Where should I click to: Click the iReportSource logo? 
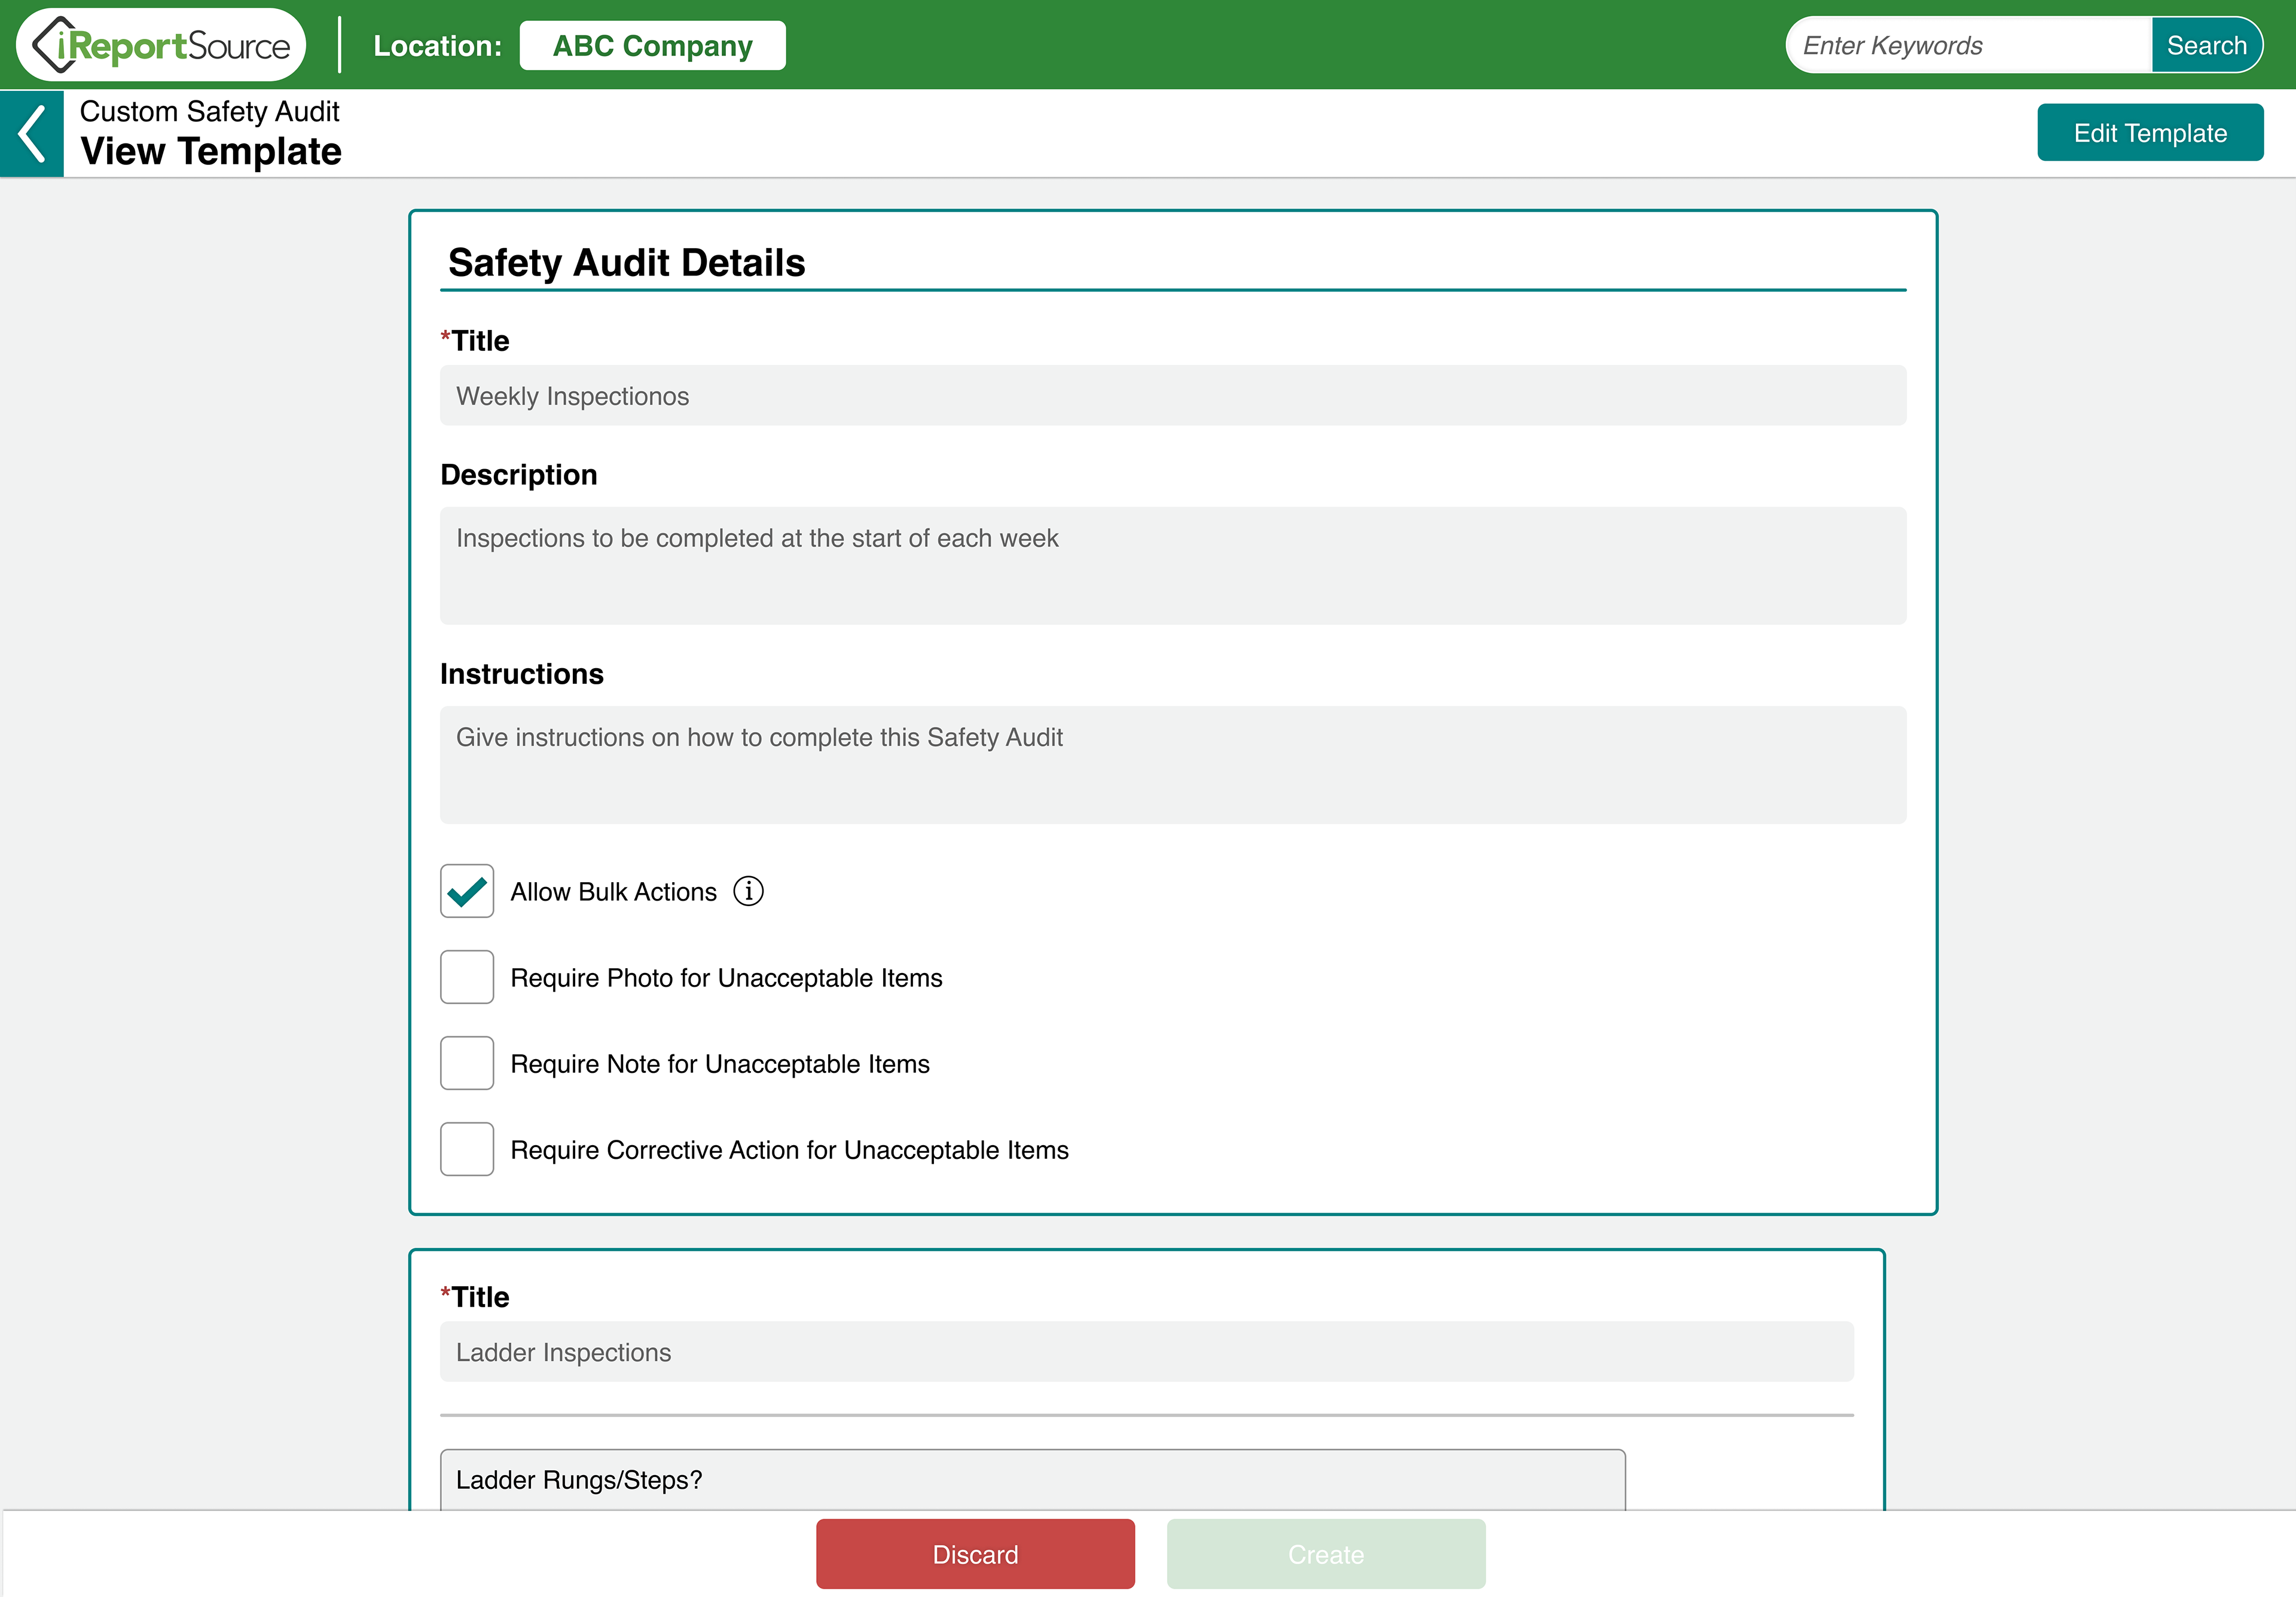161,45
